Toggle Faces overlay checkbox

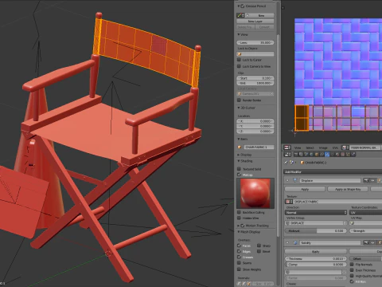(x=239, y=246)
